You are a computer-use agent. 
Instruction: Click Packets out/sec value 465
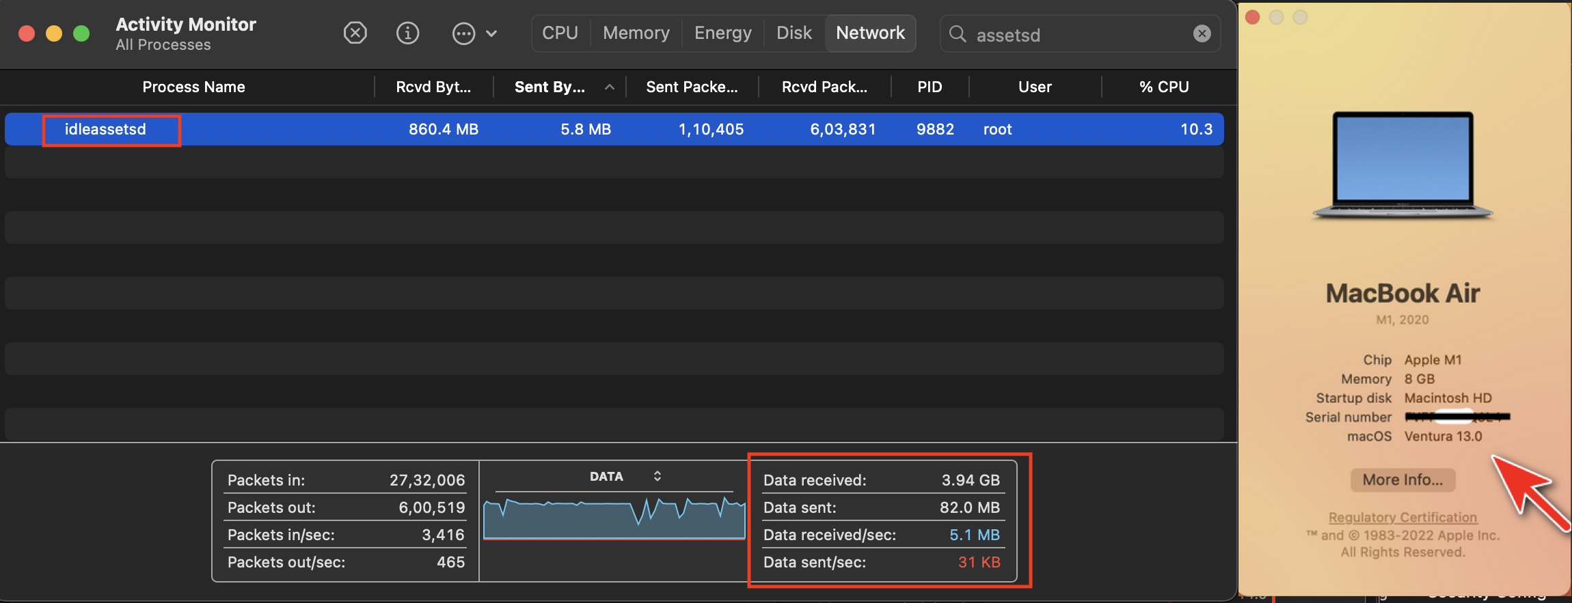(450, 562)
